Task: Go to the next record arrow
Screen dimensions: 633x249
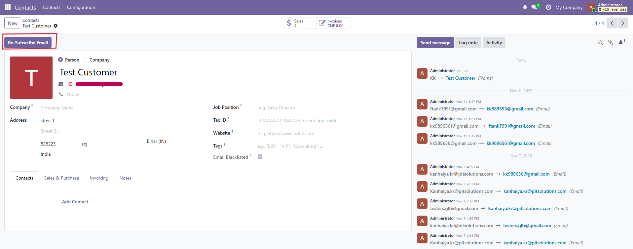Action: point(622,23)
